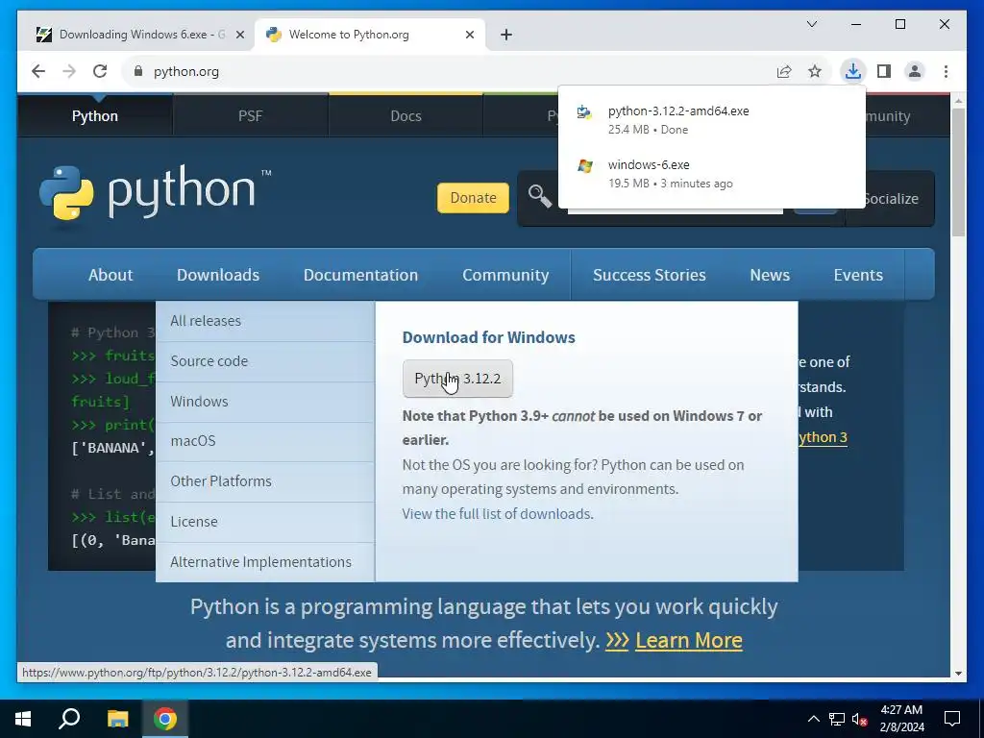984x738 pixels.
Task: Close the Downloading Windows 6.exe tab
Action: 239,35
